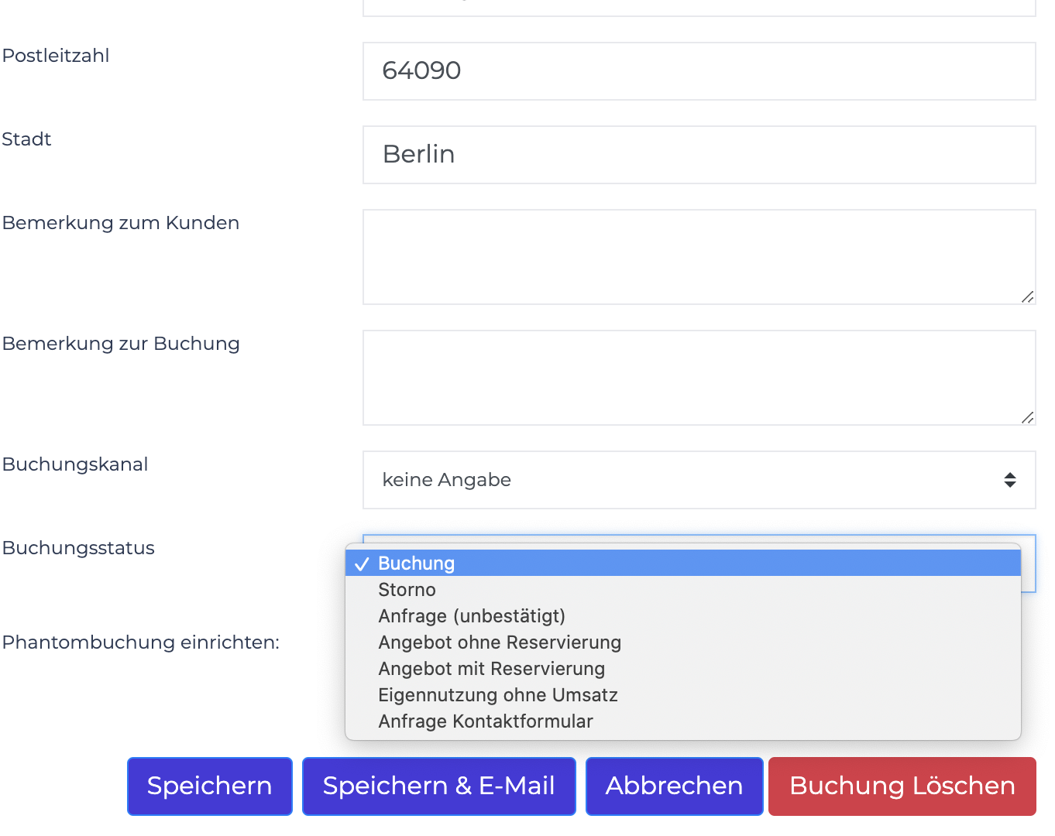
Task: Select the Buchung status option
Action: 682,564
